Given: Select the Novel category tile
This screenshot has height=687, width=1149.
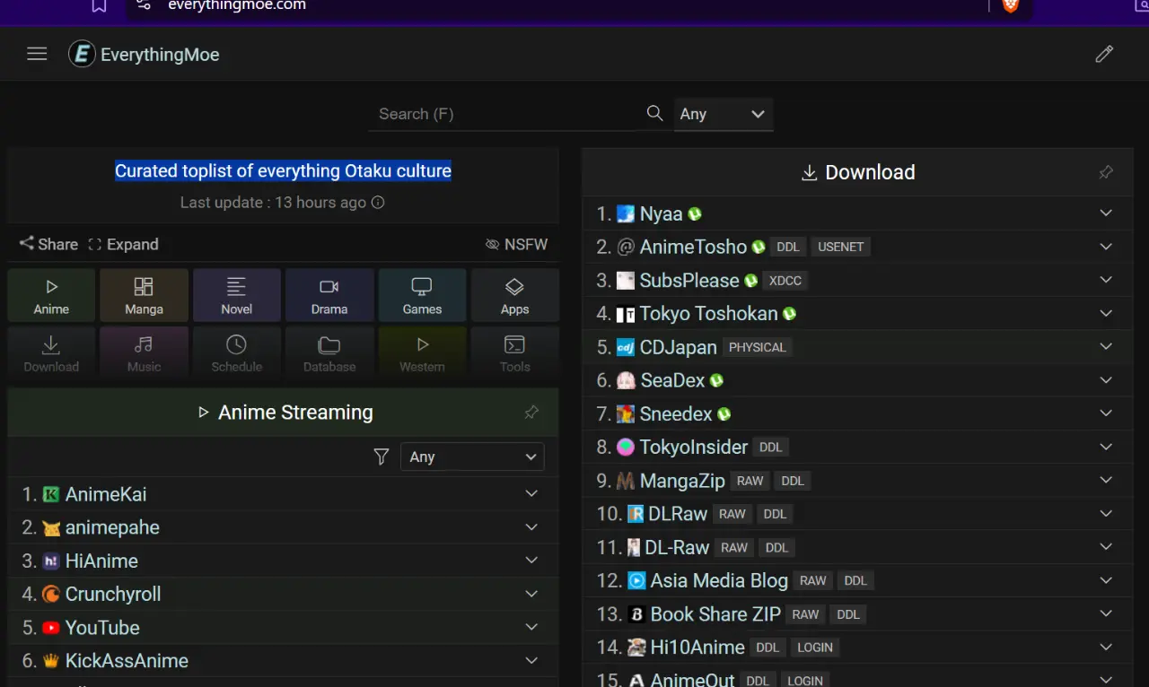Looking at the screenshot, I should tap(236, 295).
